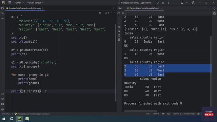Open Python 3.12 interpreter selector
217x122 pixels.
point(184,114)
